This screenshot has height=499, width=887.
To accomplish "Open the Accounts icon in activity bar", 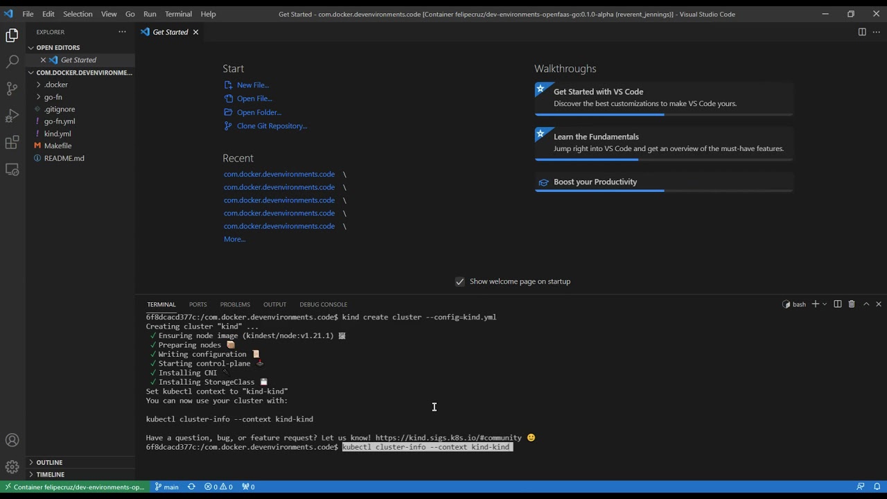I will click(12, 440).
